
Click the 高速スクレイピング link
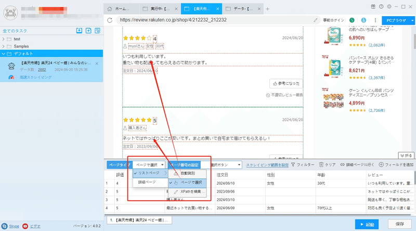[x=35, y=78]
